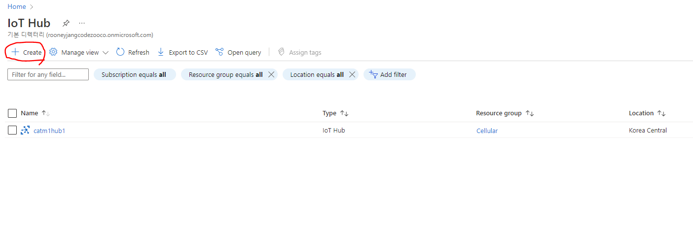
Task: Remove the Location filter
Action: click(352, 74)
